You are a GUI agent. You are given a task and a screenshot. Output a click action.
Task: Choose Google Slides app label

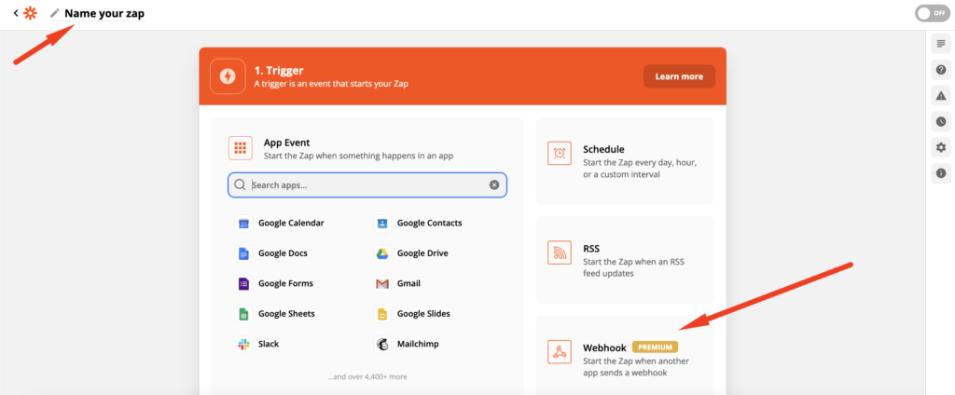[424, 313]
